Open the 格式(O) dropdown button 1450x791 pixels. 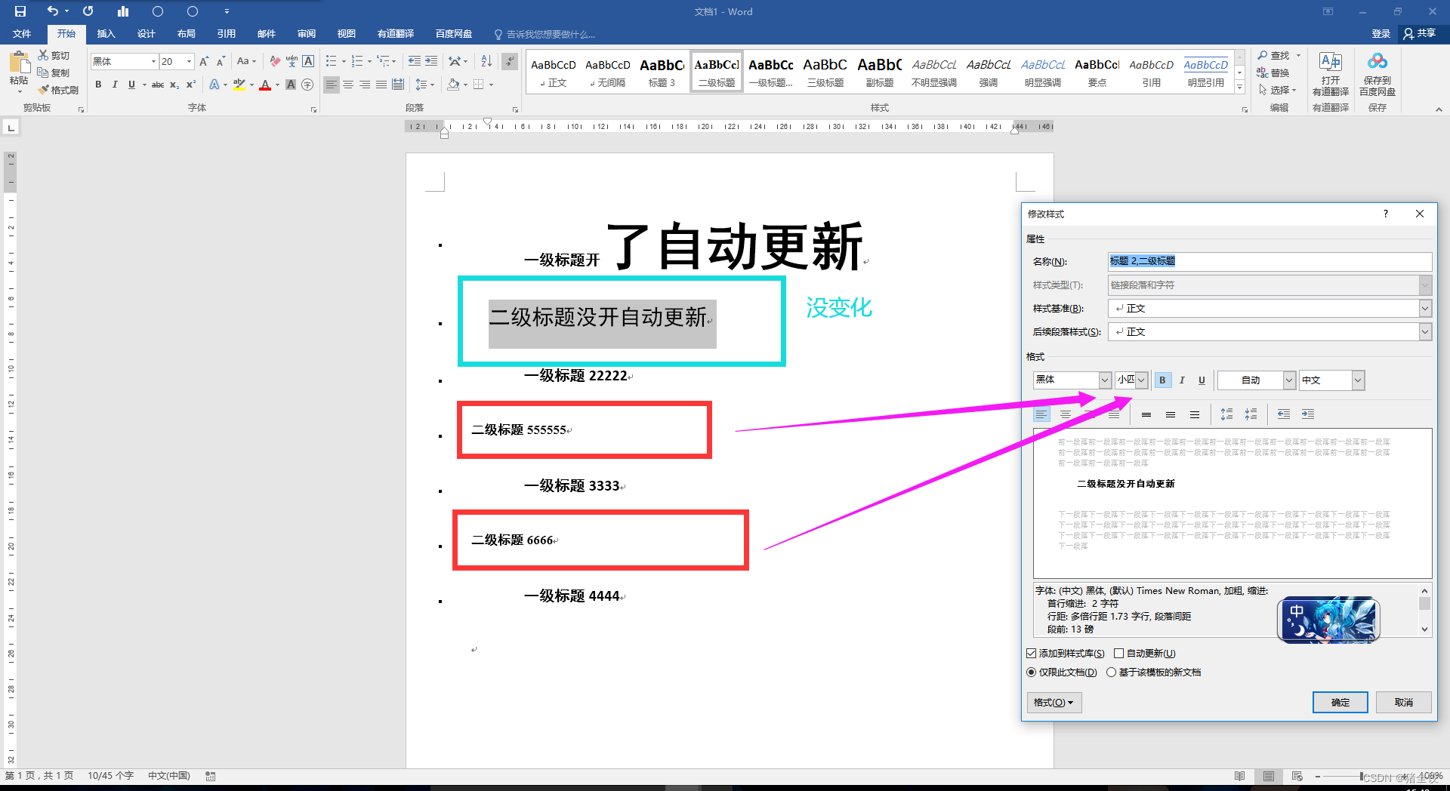pyautogui.click(x=1054, y=703)
